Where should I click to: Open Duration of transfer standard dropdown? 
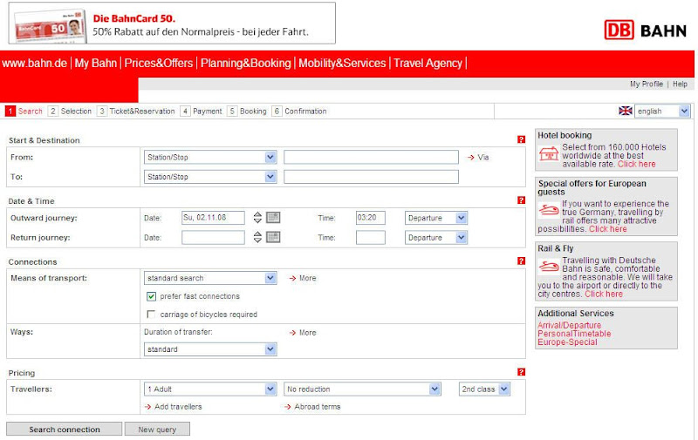point(210,349)
